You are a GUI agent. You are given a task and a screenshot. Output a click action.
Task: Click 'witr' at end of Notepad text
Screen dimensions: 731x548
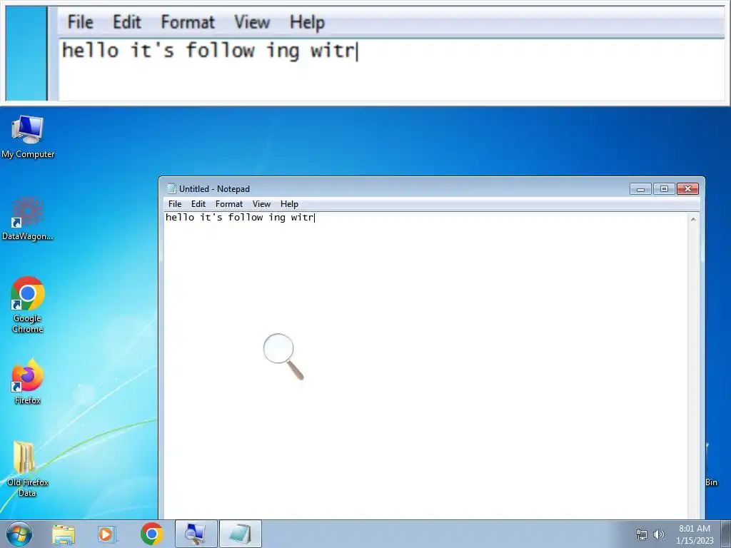[302, 217]
